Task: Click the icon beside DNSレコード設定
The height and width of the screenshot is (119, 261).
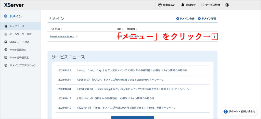Action: click(6, 42)
